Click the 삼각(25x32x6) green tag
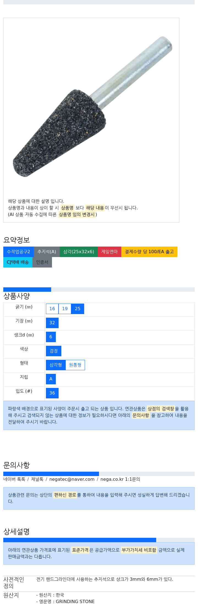The height and width of the screenshot is (605, 198). point(79,252)
